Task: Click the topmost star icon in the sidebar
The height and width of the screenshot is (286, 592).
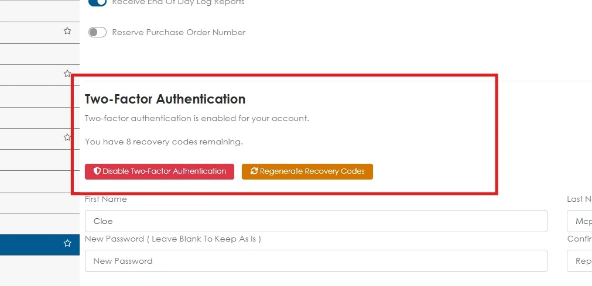Action: (67, 31)
